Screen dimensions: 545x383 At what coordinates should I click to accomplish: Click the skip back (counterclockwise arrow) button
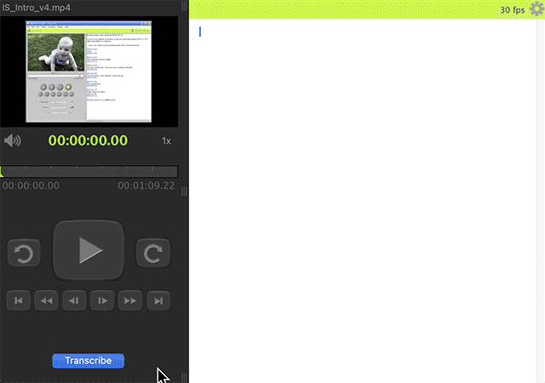[25, 253]
